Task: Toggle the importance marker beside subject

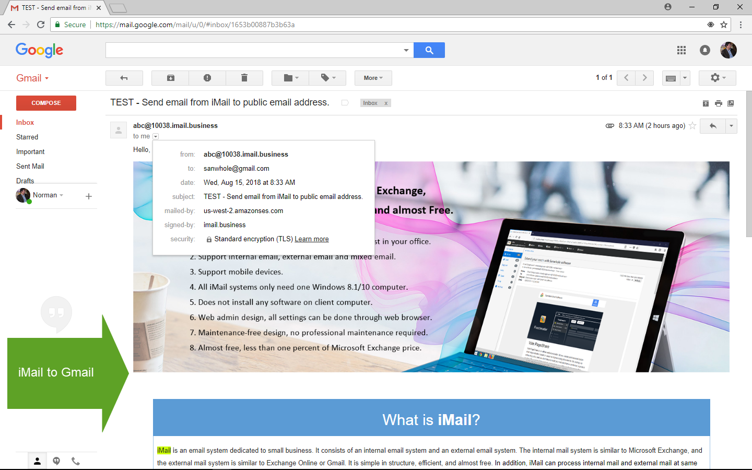Action: click(345, 103)
